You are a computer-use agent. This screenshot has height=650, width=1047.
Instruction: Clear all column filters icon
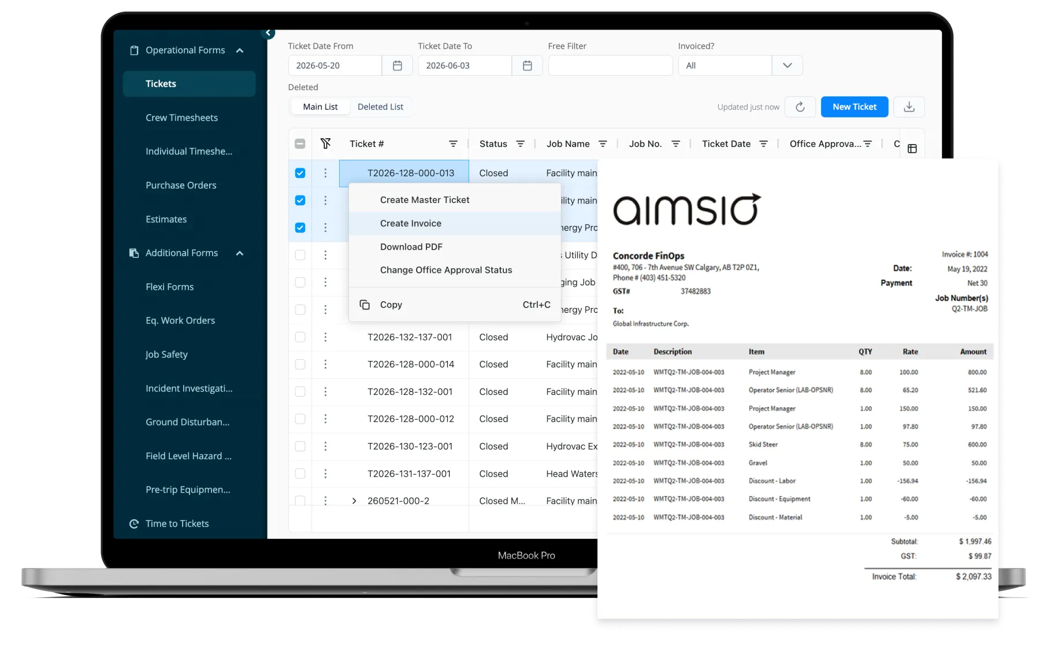pos(326,143)
